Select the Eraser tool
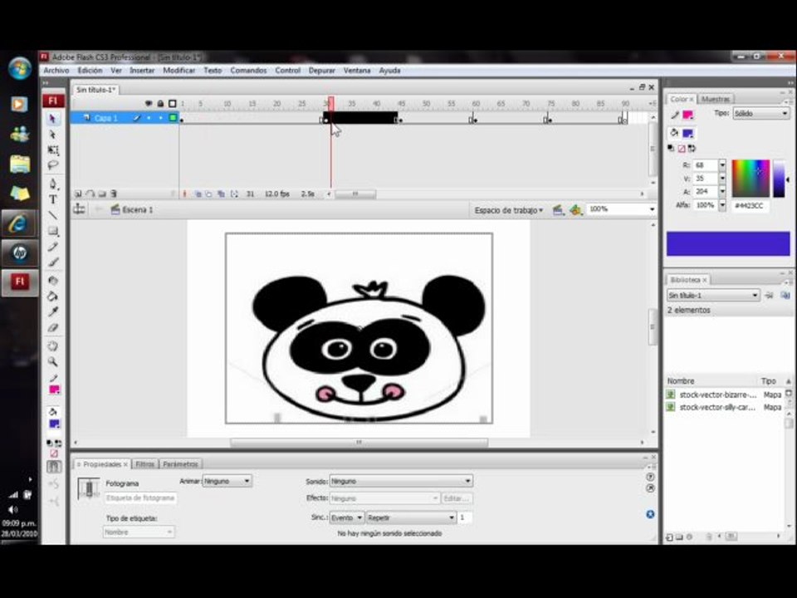 coord(52,327)
